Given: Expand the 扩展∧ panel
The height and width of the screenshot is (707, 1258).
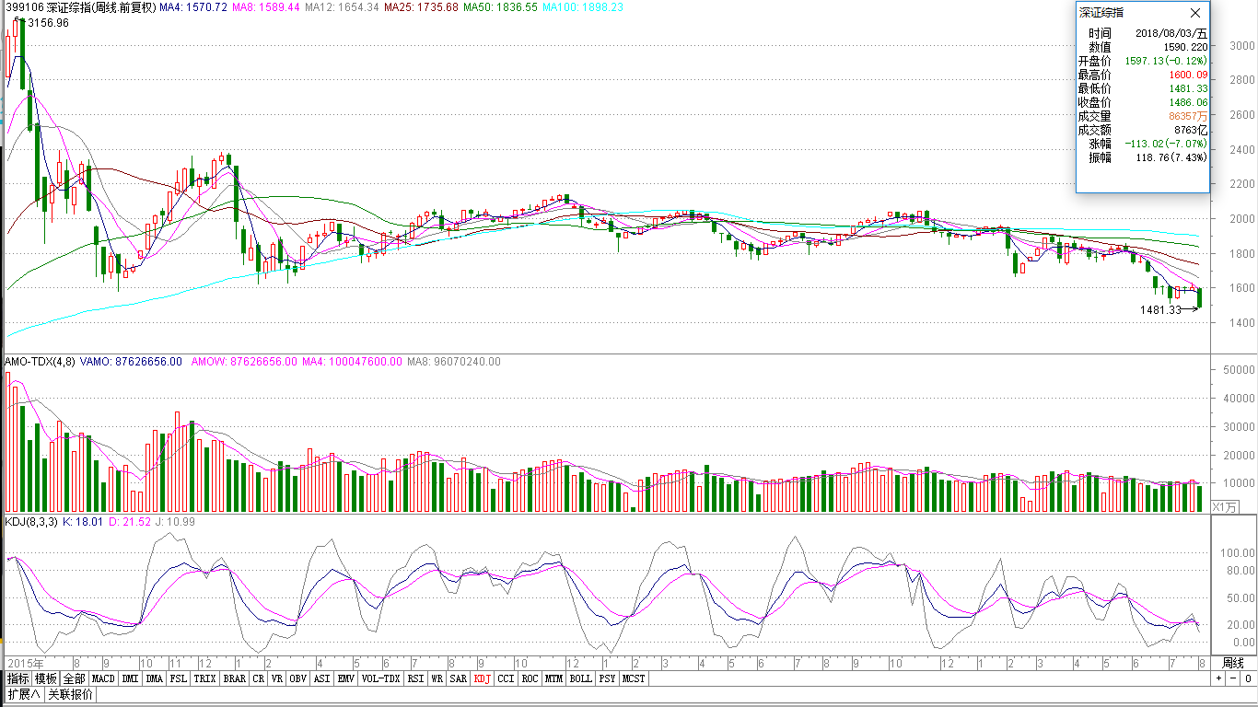Looking at the screenshot, I should [x=24, y=694].
